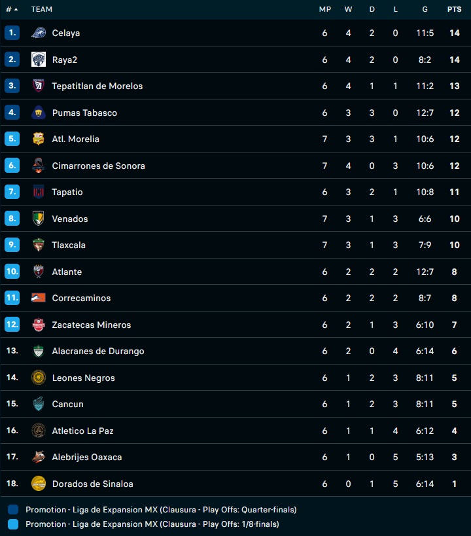
Task: Sort table by MP column header
Action: (324, 9)
